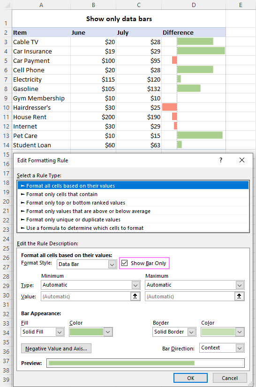
Task: Click the 'July' header cell
Action: [139, 32]
